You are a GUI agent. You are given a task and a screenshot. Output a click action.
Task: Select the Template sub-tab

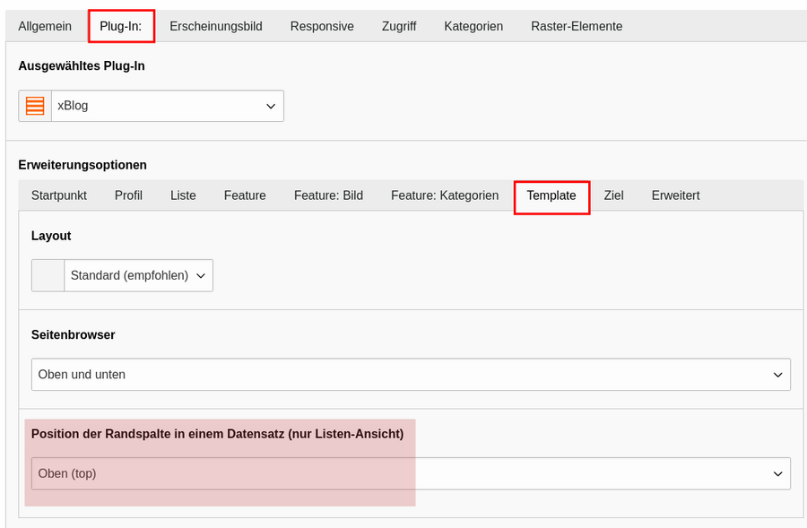[551, 195]
